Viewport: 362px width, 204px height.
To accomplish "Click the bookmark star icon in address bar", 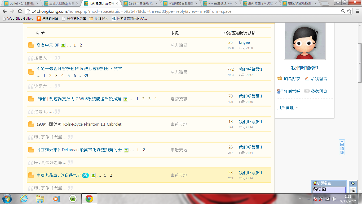I will click(349, 11).
